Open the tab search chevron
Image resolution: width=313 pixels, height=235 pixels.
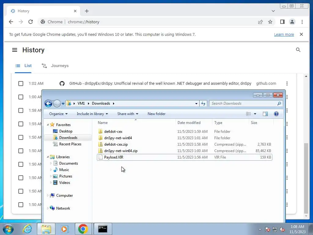[x=273, y=11]
